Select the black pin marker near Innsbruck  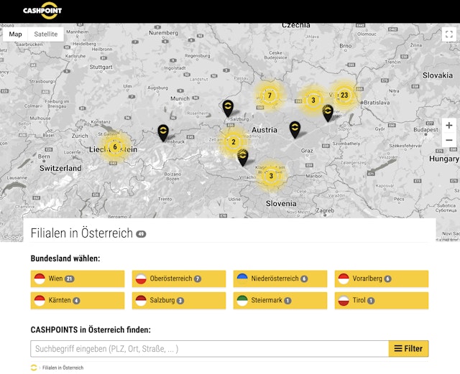tap(163, 131)
